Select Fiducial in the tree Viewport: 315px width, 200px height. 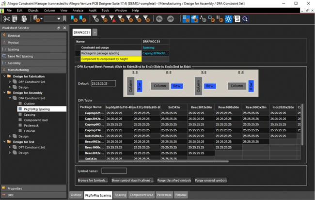click(30, 131)
